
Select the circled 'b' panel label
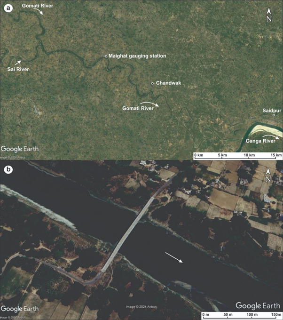7,168
